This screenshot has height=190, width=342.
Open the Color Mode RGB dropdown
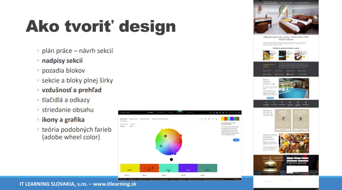pos(133,126)
